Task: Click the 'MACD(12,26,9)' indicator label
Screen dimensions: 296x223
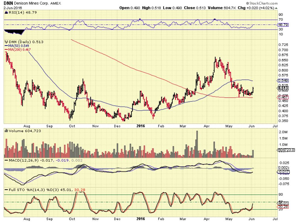Action: [x=24, y=161]
